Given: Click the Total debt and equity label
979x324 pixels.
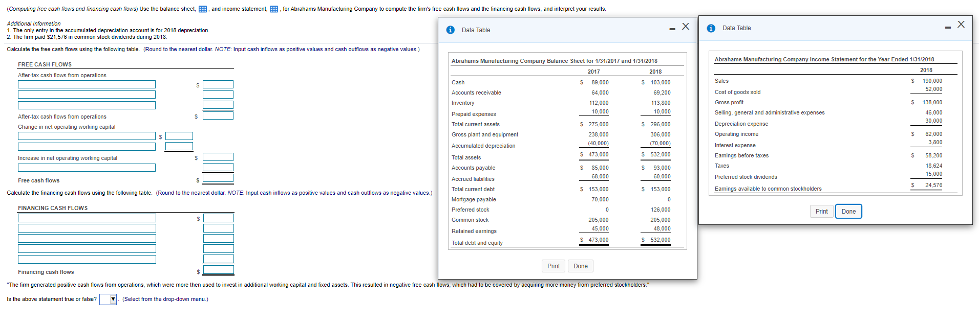Looking at the screenshot, I should pos(477,243).
